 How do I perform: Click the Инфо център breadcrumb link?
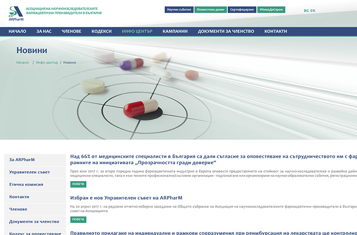(47, 62)
